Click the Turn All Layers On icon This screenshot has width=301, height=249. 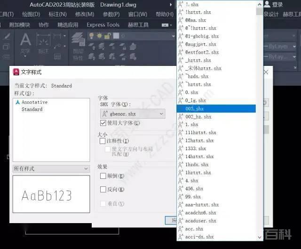(x=92, y=56)
